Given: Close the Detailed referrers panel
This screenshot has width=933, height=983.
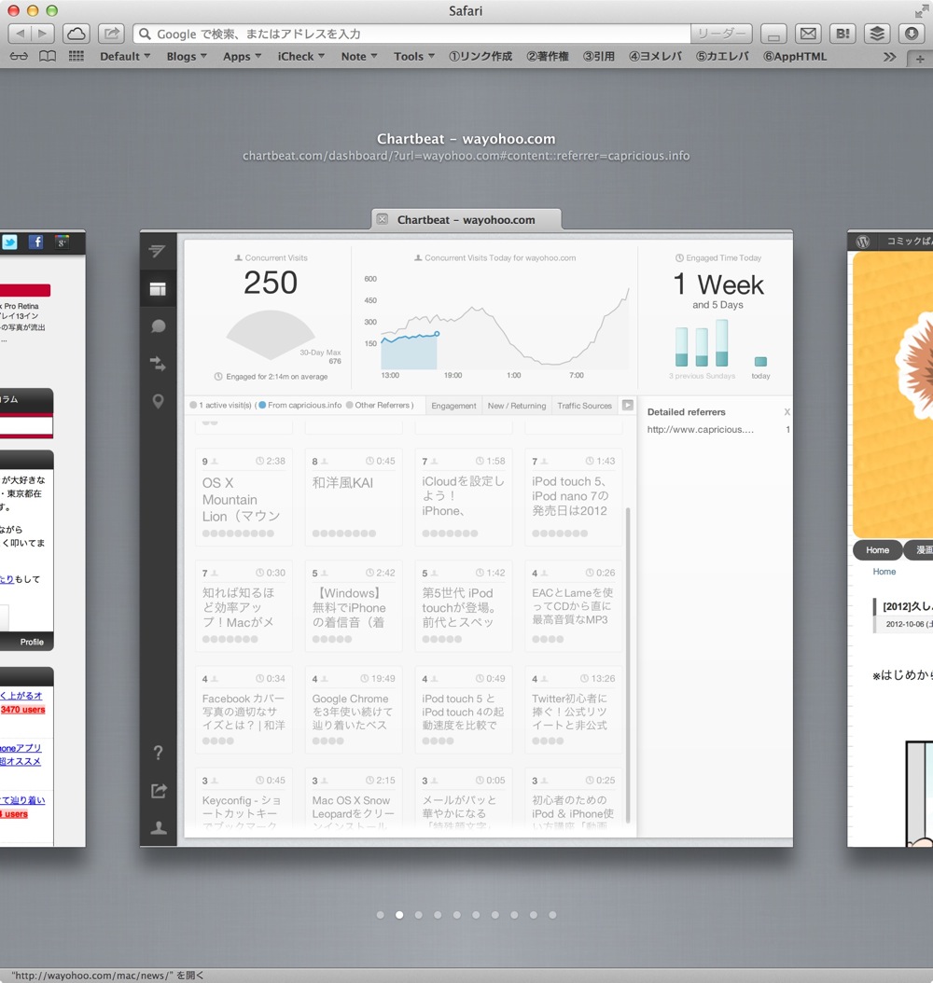Looking at the screenshot, I should pos(787,412).
